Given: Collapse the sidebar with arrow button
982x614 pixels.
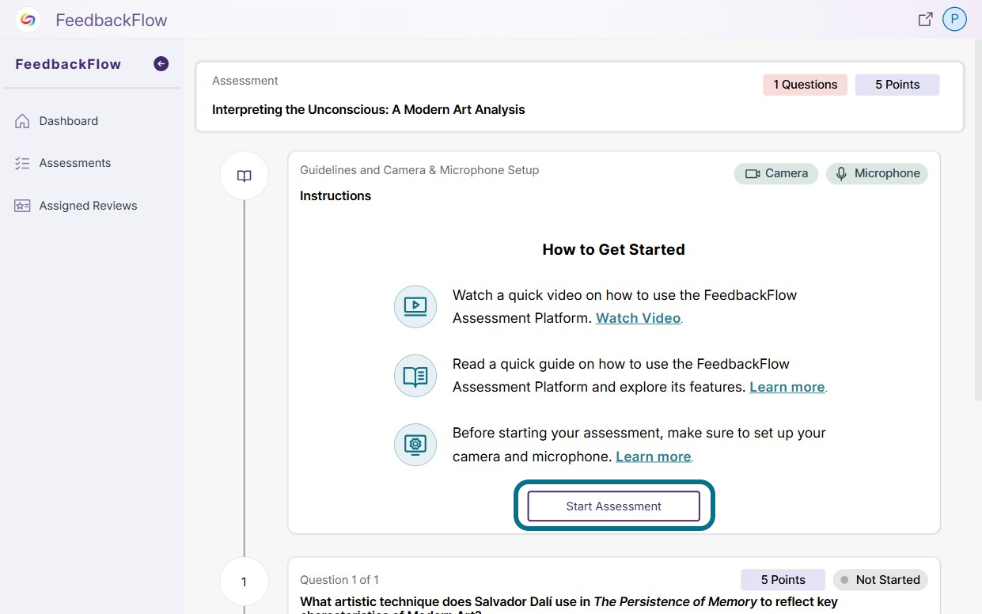Looking at the screenshot, I should click(161, 64).
